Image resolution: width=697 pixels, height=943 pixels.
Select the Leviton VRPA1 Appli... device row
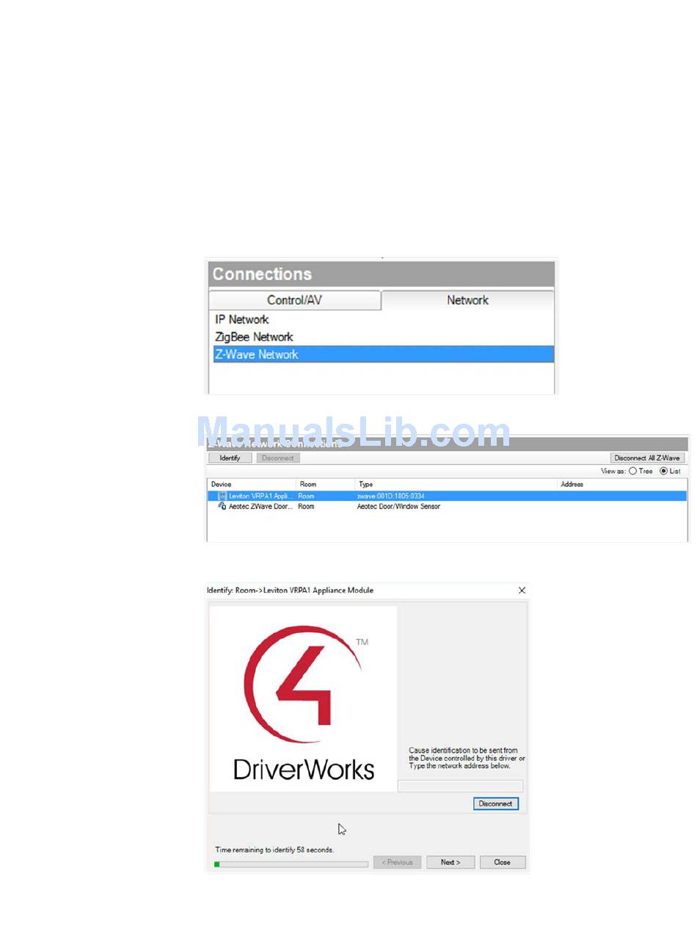pos(448,496)
